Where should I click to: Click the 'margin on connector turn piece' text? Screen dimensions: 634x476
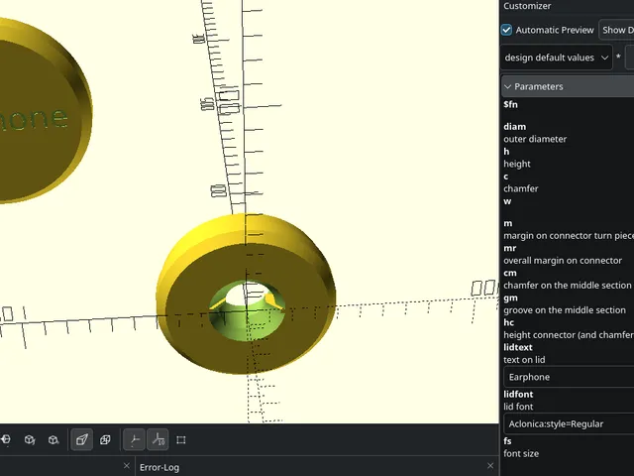point(569,236)
